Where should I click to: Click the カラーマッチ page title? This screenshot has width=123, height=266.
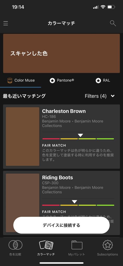(x=61, y=23)
